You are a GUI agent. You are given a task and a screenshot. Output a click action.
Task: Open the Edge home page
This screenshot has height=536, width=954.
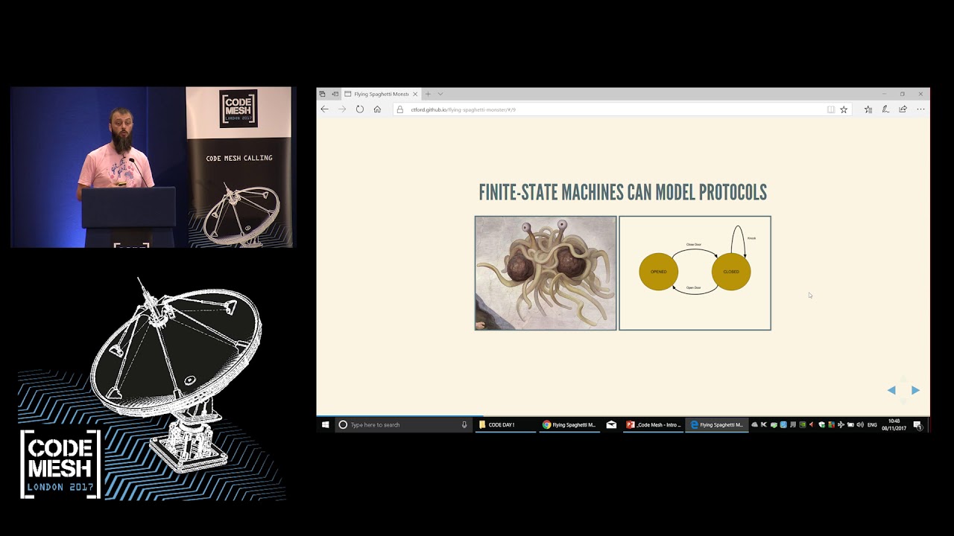(x=377, y=109)
